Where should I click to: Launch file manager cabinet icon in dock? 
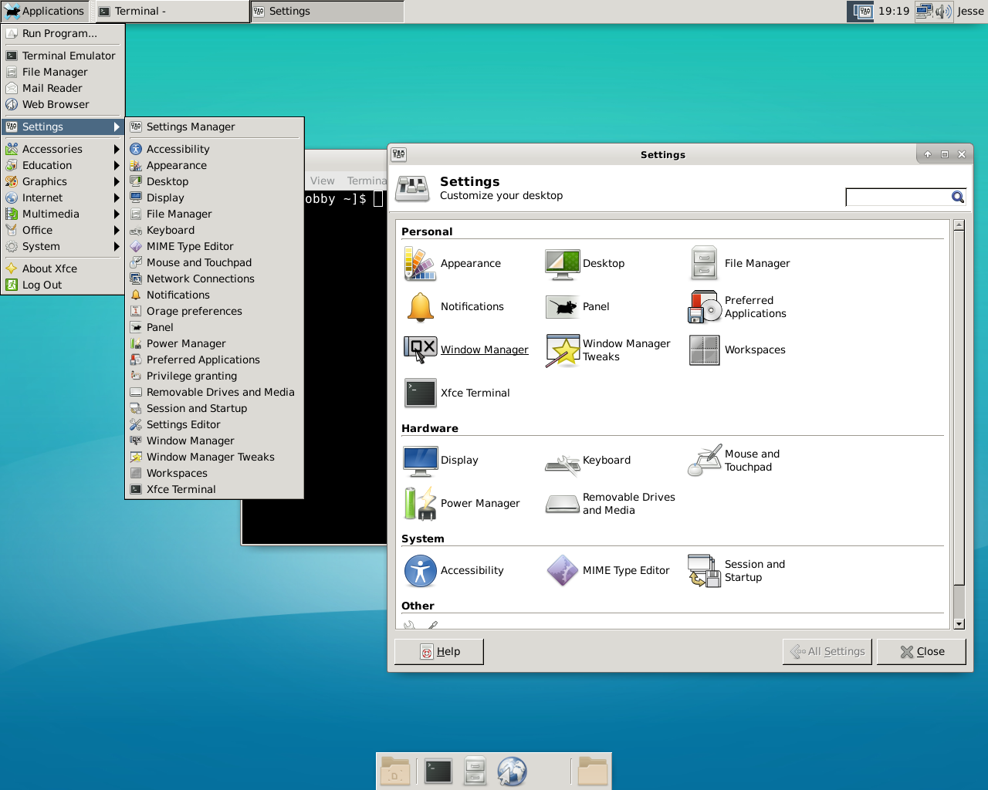click(475, 771)
